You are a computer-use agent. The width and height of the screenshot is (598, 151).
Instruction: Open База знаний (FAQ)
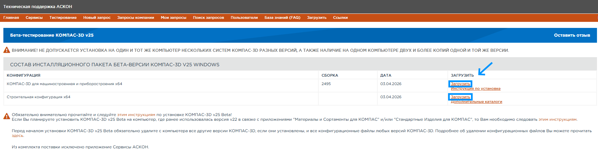pos(282,17)
